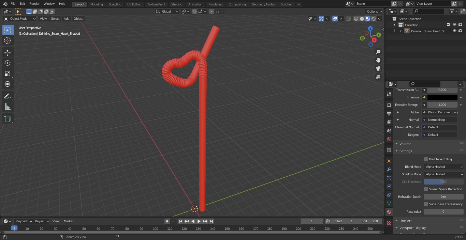Open the Shadow Mode dropdown
466x240 pixels.
(x=444, y=174)
